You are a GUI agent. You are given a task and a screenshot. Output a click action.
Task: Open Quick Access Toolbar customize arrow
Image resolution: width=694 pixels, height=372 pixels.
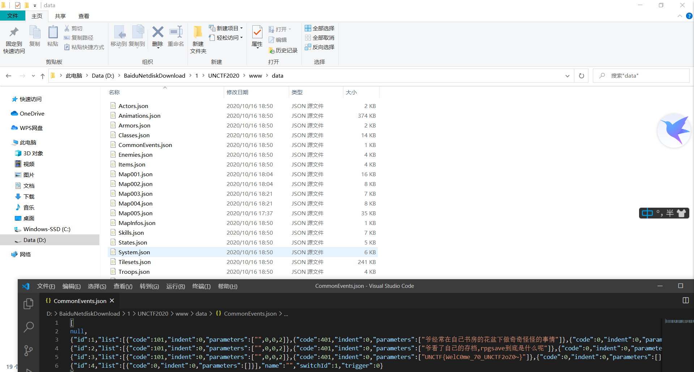(35, 5)
